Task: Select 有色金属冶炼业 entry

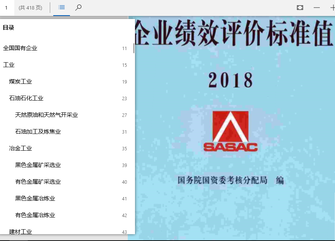Action: (x=35, y=215)
